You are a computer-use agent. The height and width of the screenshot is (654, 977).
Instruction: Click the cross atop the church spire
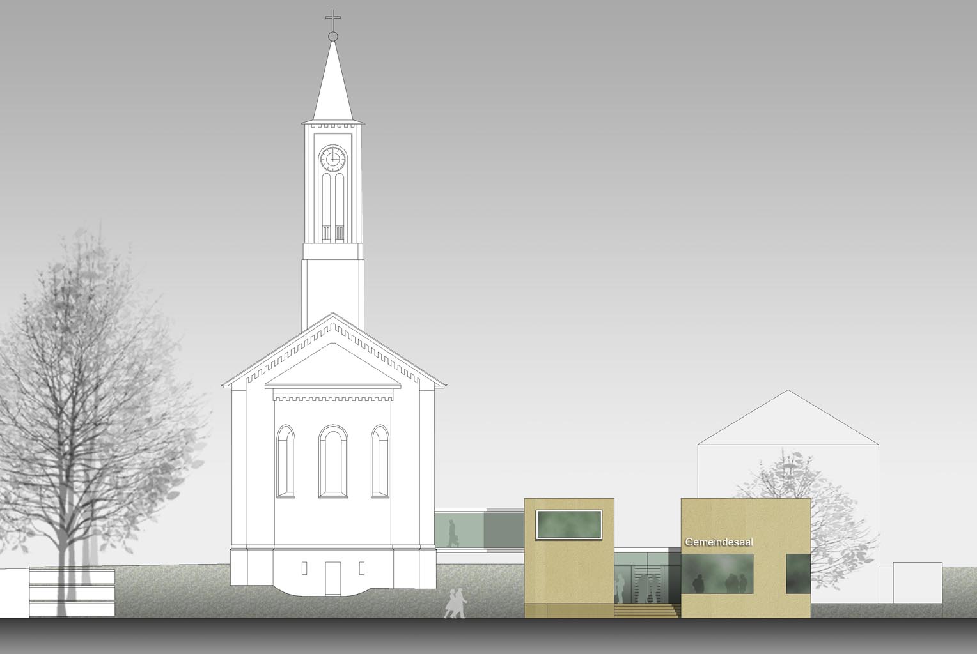[x=332, y=21]
